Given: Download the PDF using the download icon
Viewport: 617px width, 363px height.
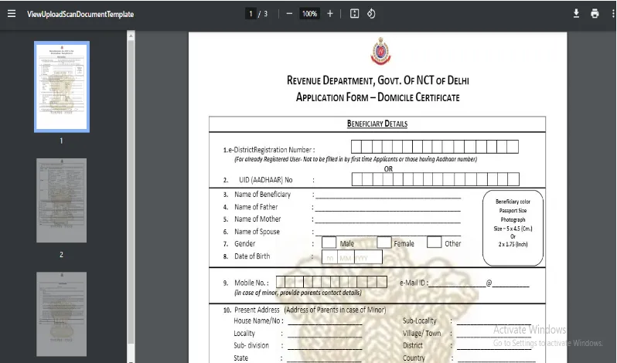Looking at the screenshot, I should point(576,14).
